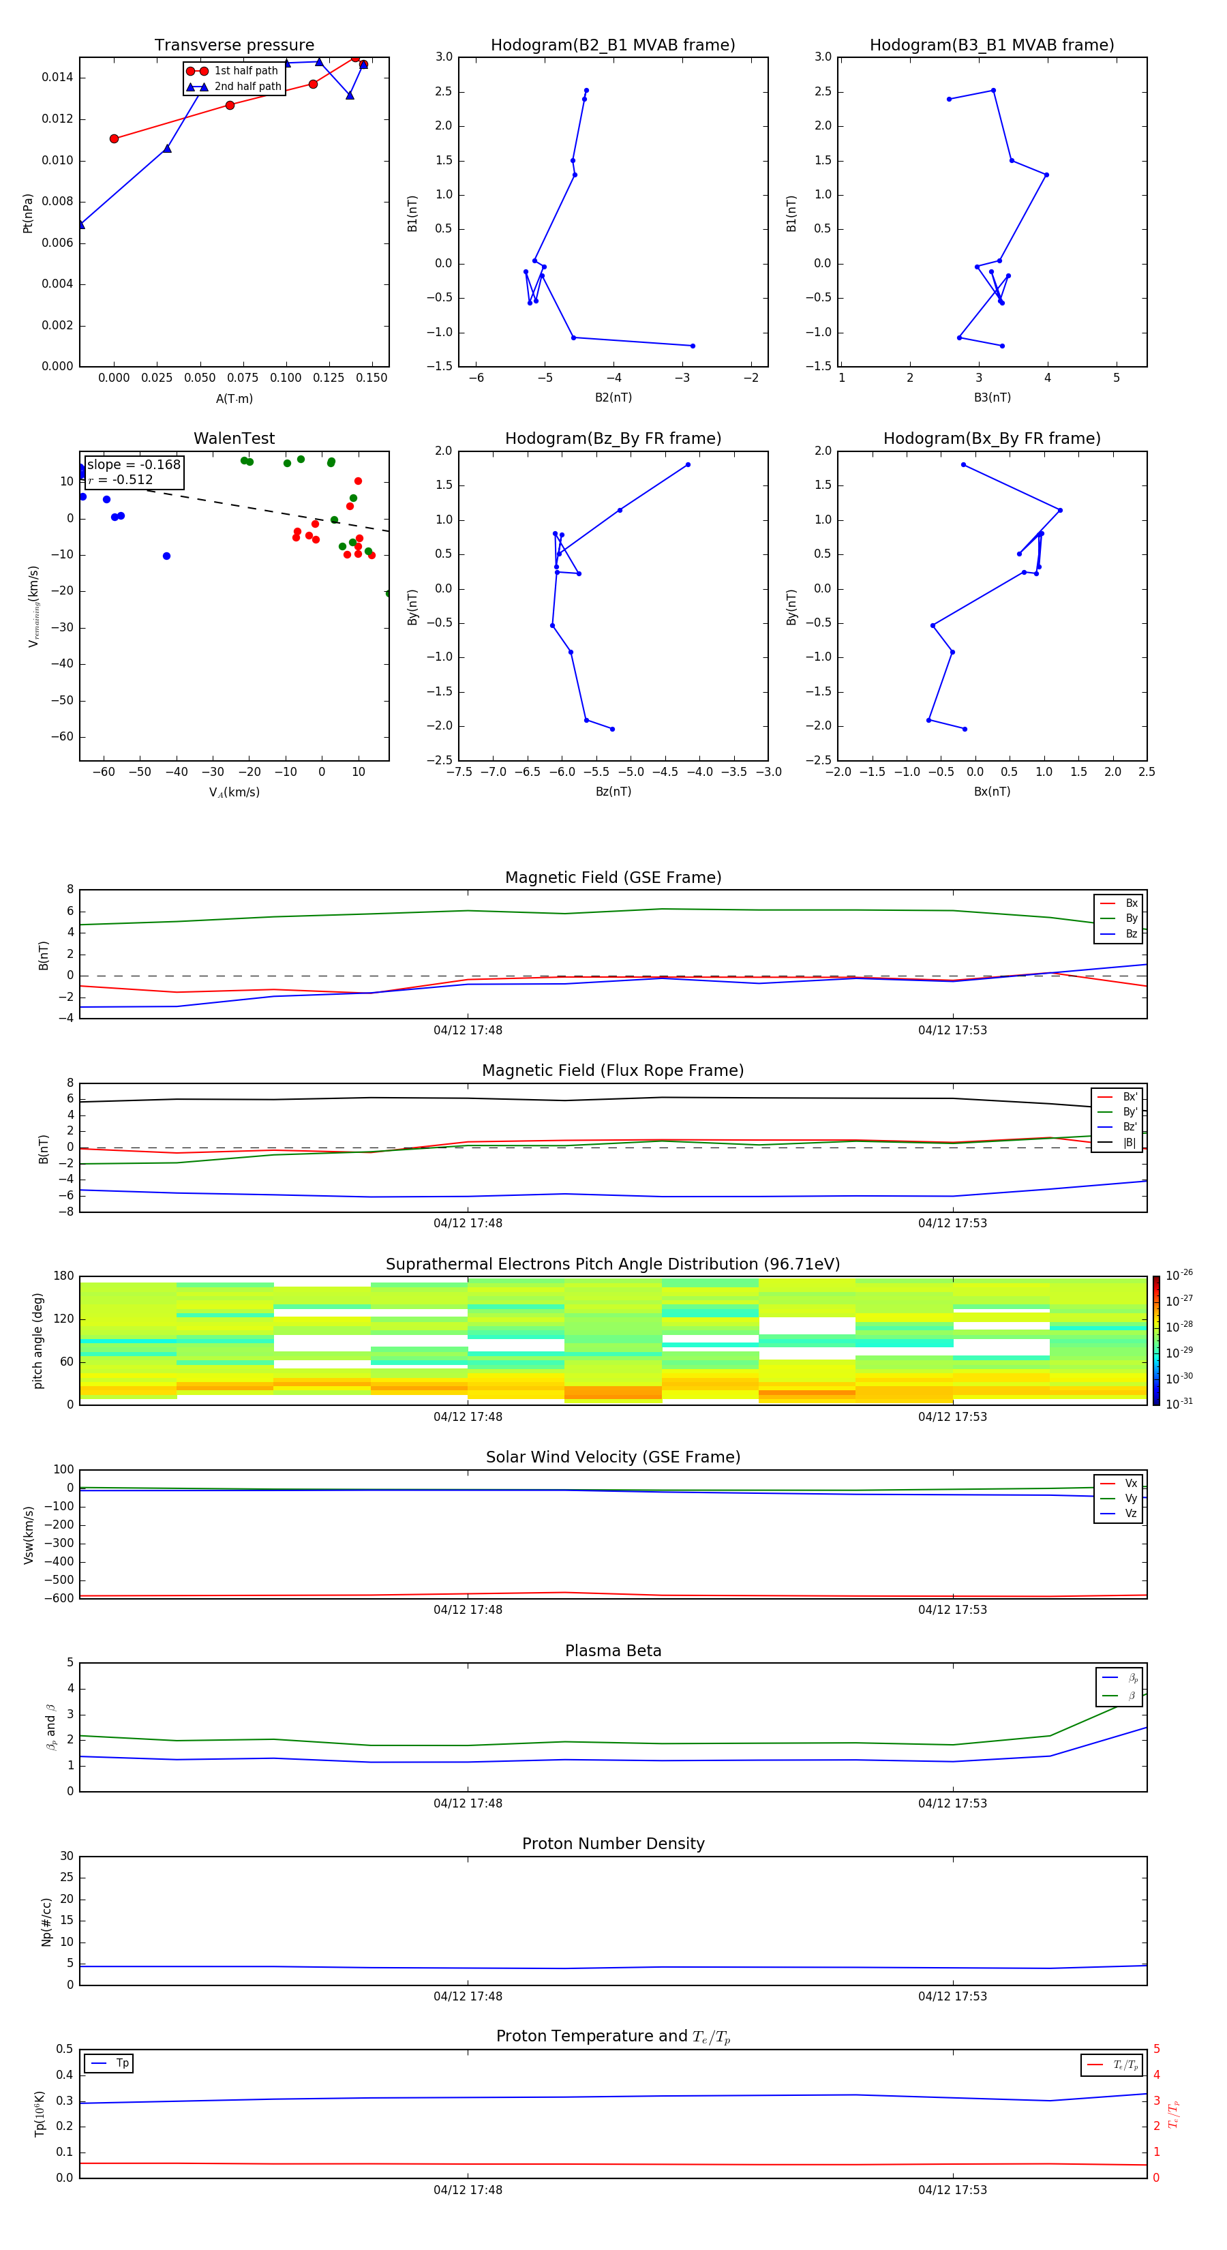Screen dimensions: 1227x2250
Task: Click the Tp legend entry in temperature plot
Action: click(x=109, y=2064)
